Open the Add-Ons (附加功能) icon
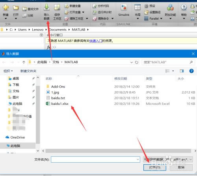Viewport: 197px width, 176px height. pos(170,7)
